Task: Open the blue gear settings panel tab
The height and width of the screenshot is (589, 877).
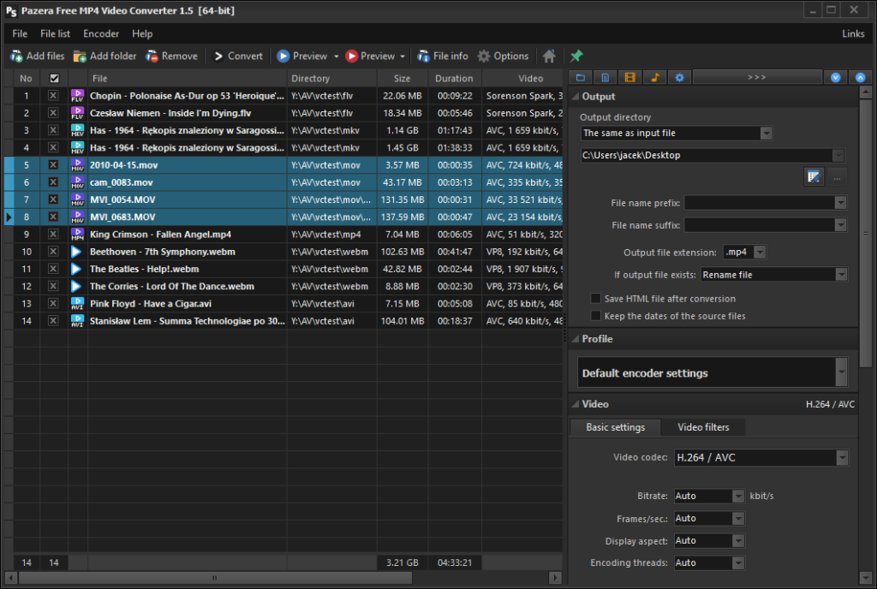Action: click(x=679, y=78)
